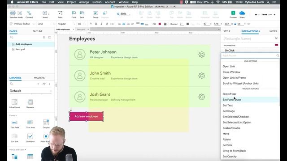Collapse the Menus and Table section

click(17, 150)
